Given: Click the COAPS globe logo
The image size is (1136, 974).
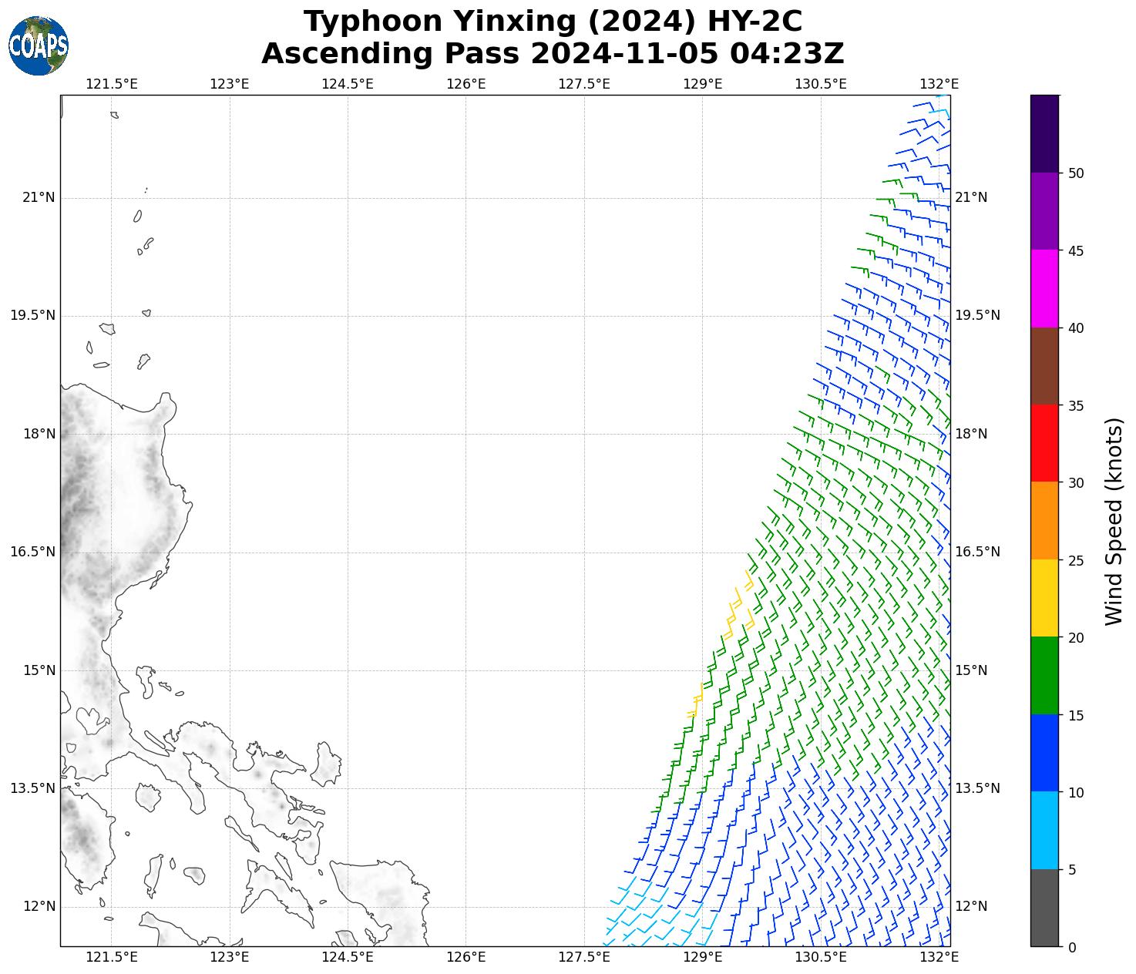Looking at the screenshot, I should (x=39, y=45).
